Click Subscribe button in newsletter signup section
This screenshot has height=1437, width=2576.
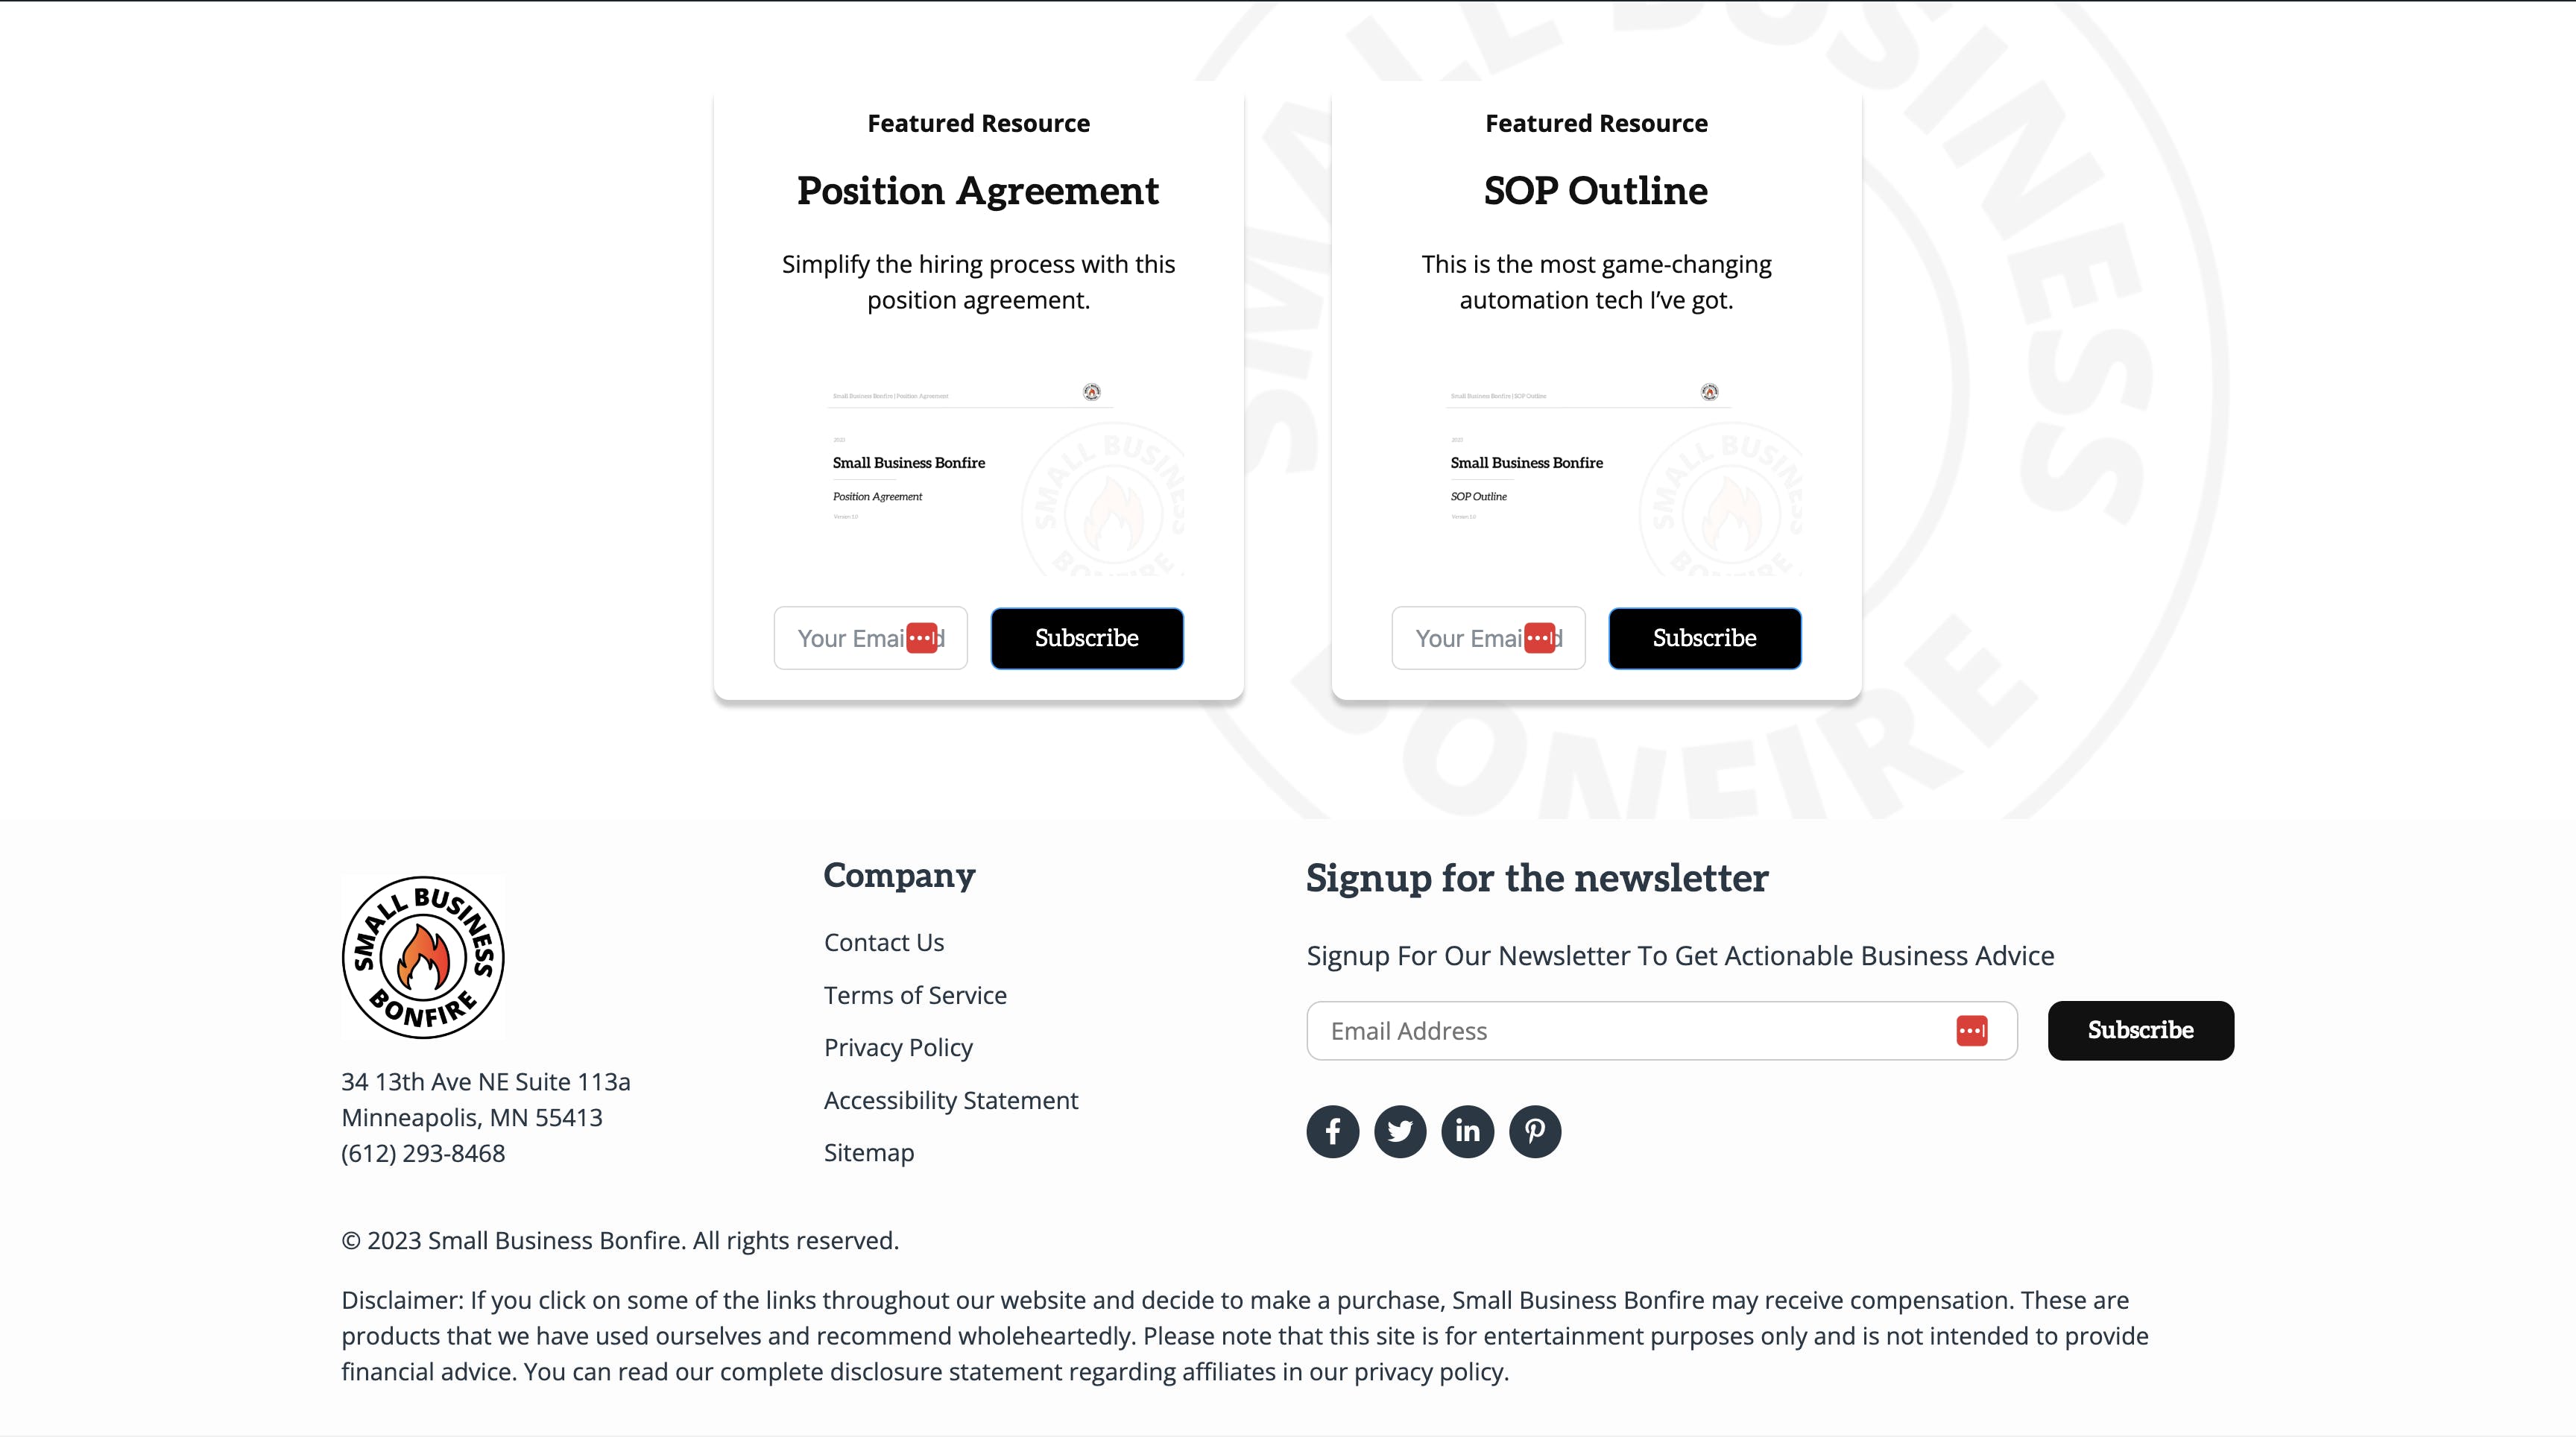[2141, 1030]
